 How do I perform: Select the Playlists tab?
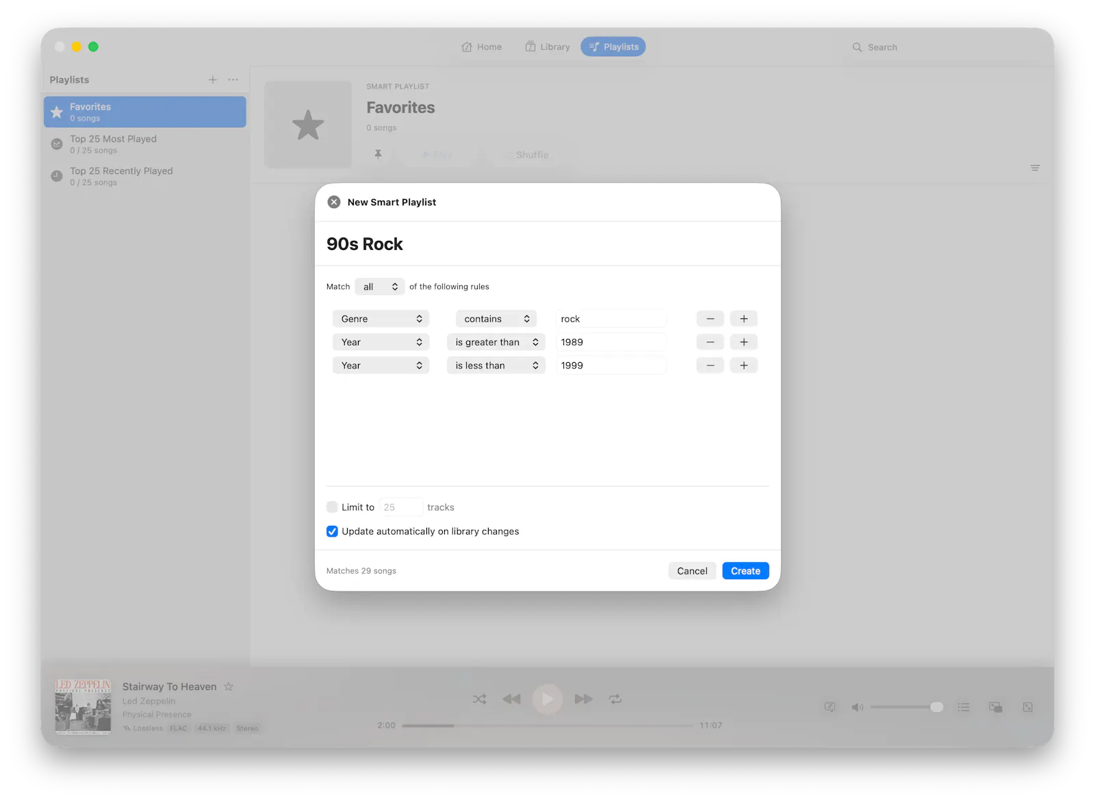coord(613,47)
